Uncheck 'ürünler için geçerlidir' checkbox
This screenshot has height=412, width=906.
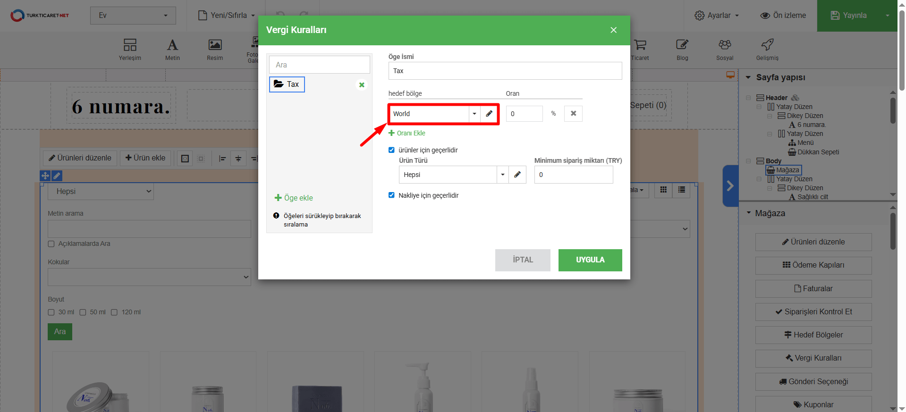(x=391, y=150)
